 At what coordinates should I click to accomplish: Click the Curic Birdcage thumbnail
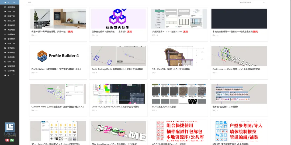(x=118, y=56)
